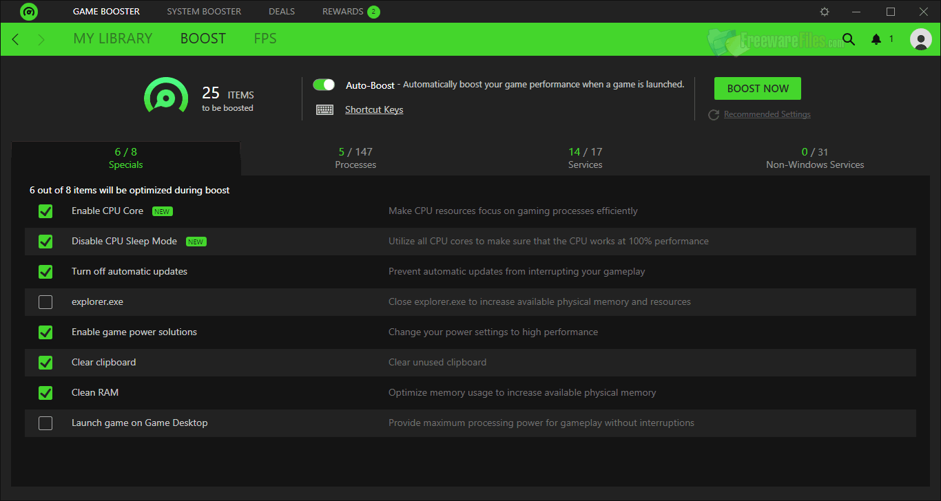Uncheck the Clean RAM option
This screenshot has width=941, height=501.
coord(45,392)
